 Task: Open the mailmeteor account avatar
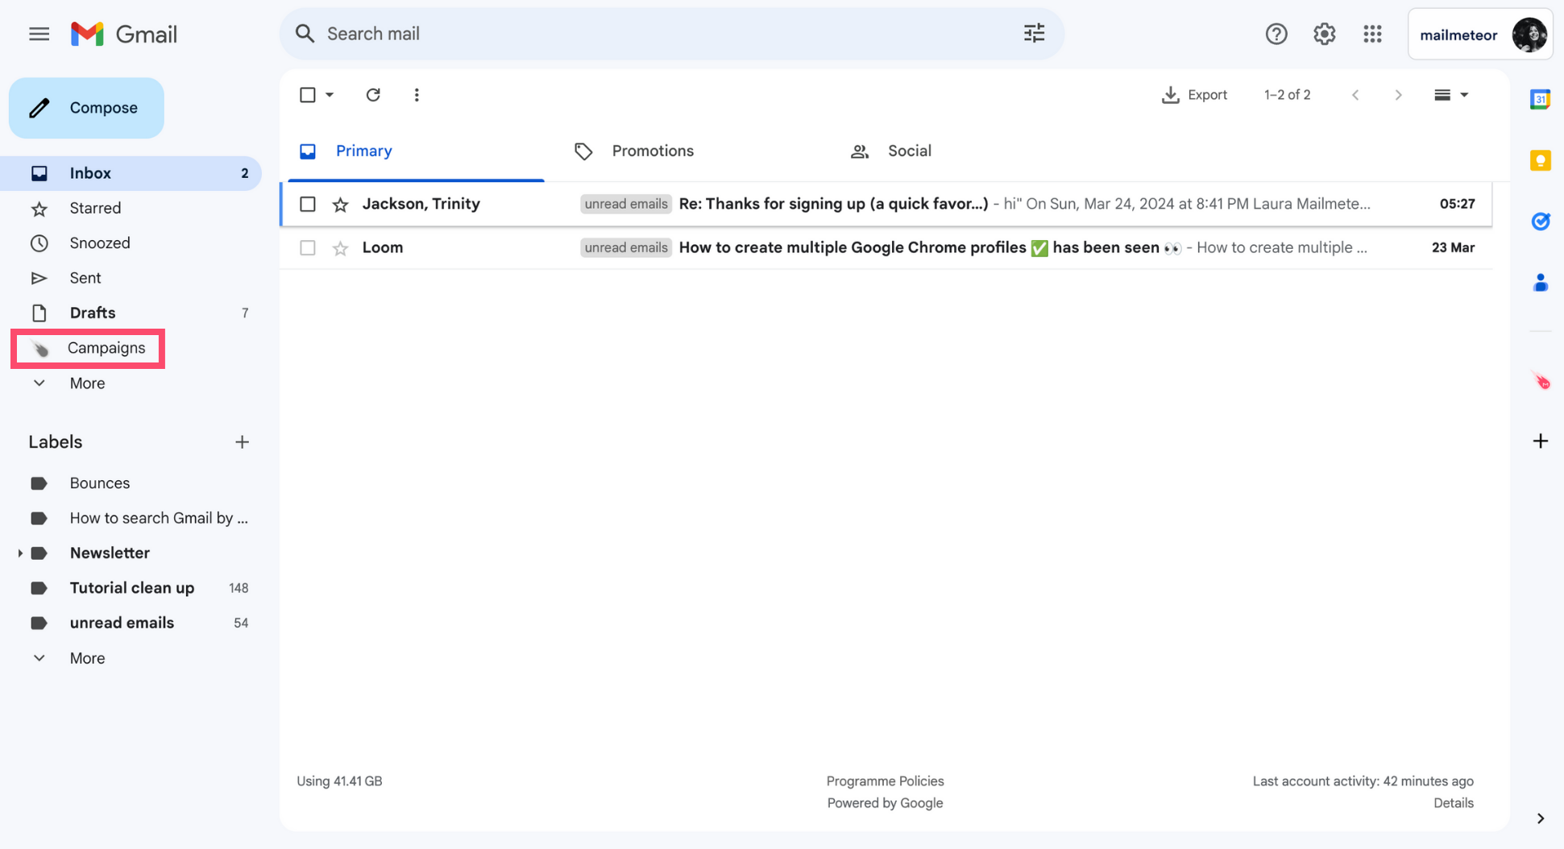pyautogui.click(x=1529, y=34)
